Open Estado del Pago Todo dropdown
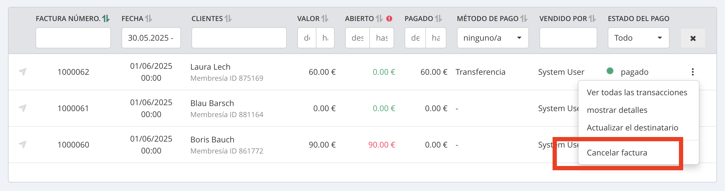This screenshot has width=725, height=191. point(638,38)
